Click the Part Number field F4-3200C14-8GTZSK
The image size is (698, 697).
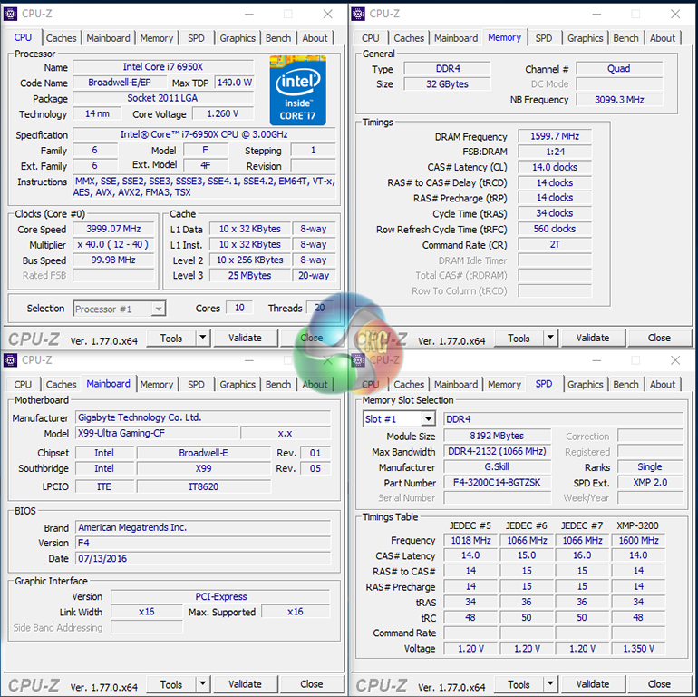click(497, 483)
